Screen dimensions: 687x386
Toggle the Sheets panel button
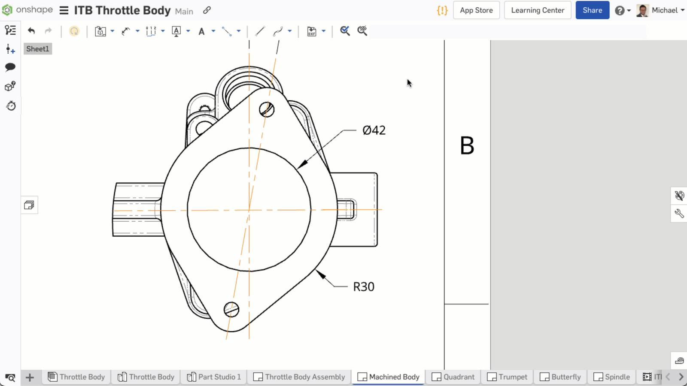(x=29, y=205)
